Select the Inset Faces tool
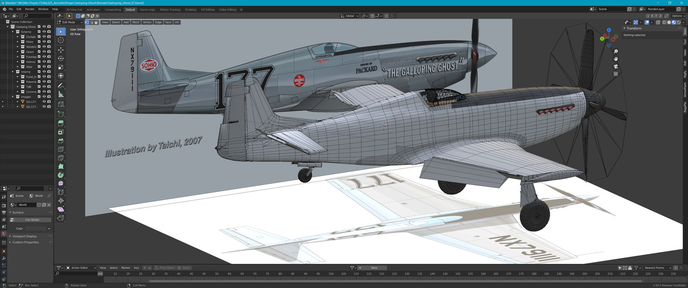This screenshot has width=688, height=288. (61, 132)
